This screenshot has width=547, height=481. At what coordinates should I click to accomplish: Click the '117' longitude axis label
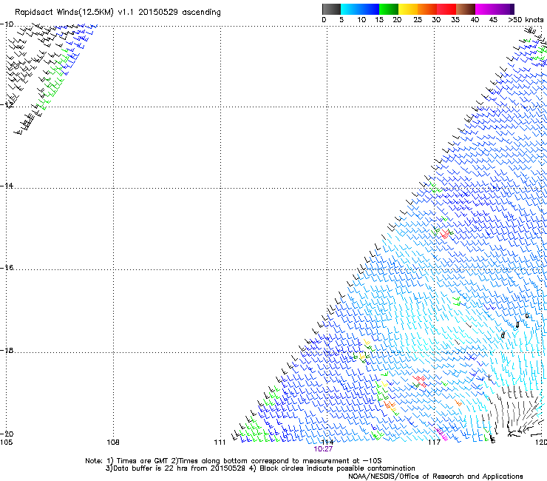434,443
